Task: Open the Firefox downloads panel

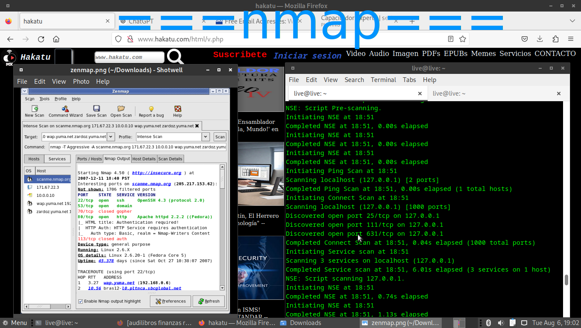Action: click(x=540, y=39)
